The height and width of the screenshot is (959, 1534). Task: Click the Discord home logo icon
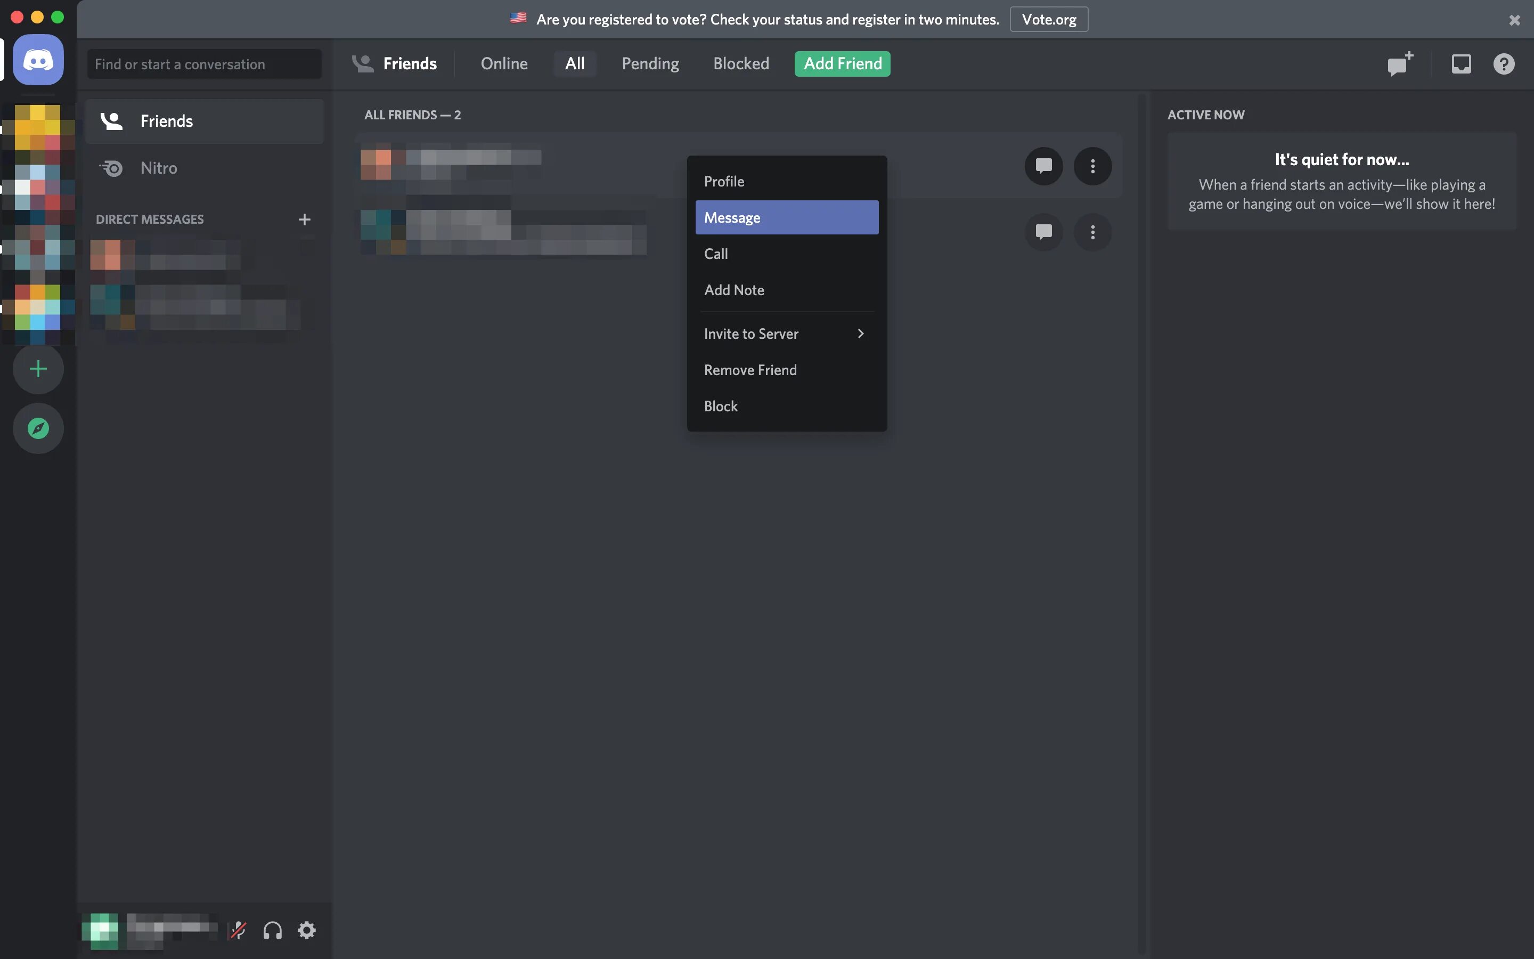point(38,61)
